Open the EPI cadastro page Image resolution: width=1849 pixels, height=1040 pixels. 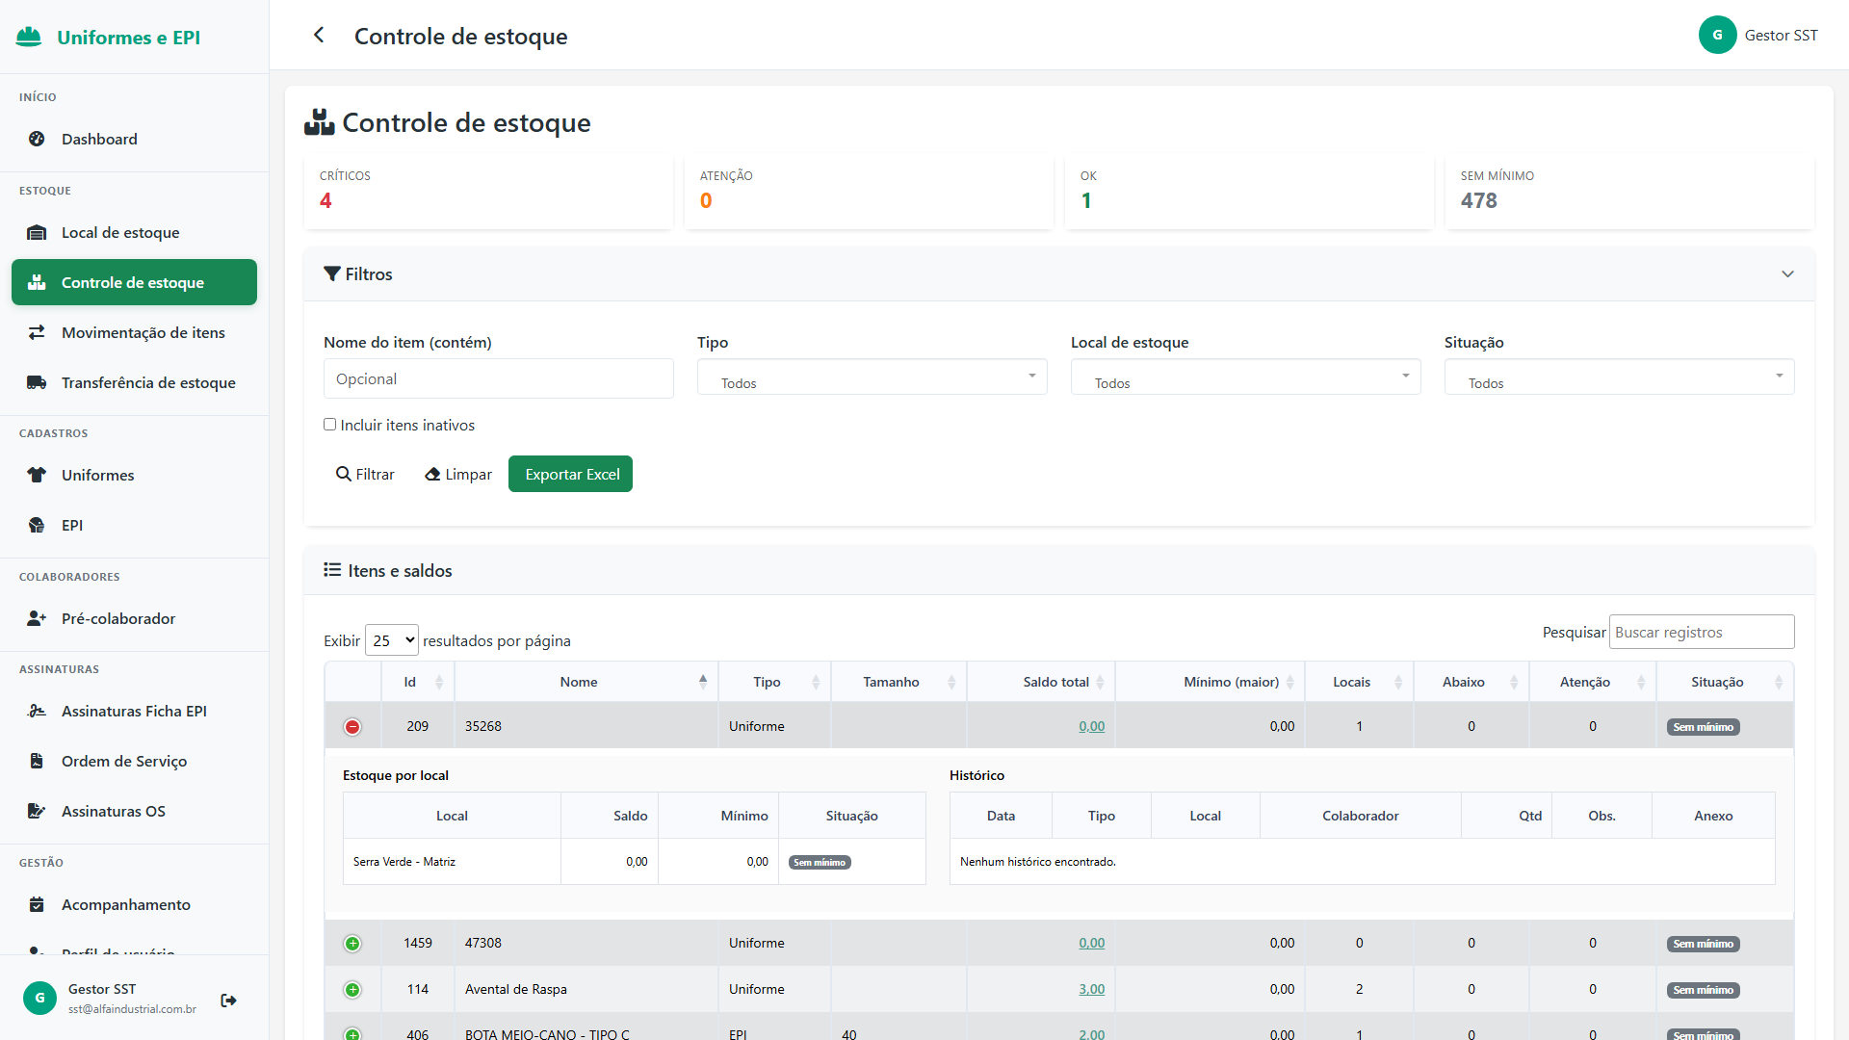(134, 526)
